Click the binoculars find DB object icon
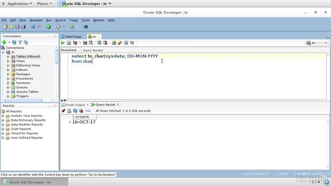 (86, 27)
